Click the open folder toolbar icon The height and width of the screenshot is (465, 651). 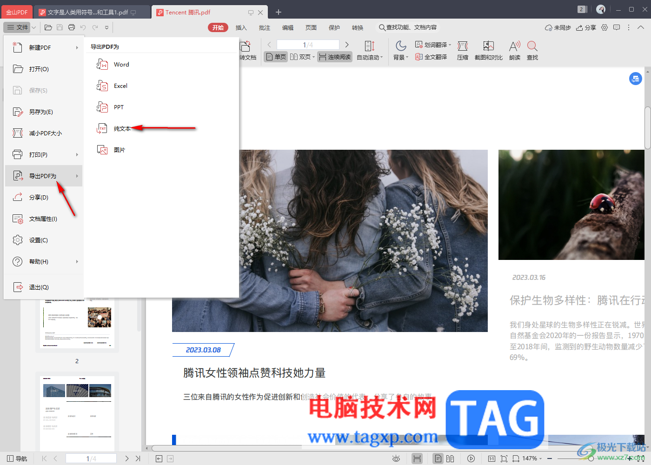pyautogui.click(x=48, y=27)
